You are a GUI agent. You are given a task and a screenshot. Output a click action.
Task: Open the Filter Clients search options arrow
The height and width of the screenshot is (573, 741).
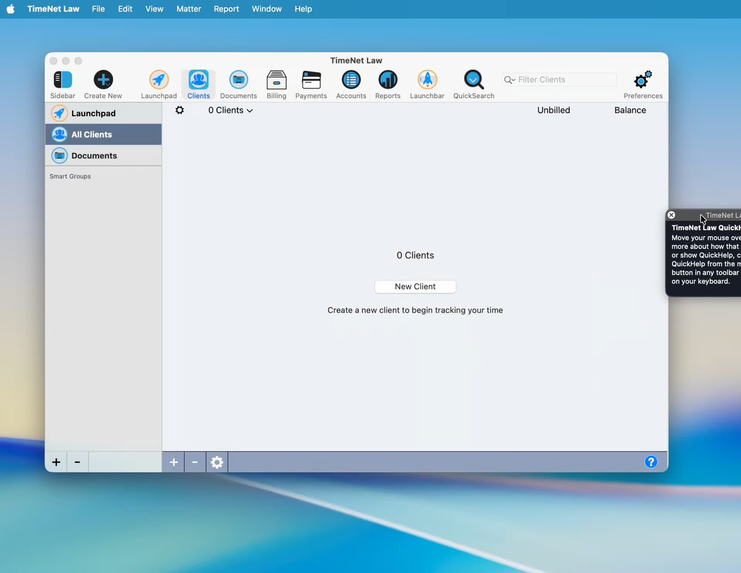tap(510, 80)
